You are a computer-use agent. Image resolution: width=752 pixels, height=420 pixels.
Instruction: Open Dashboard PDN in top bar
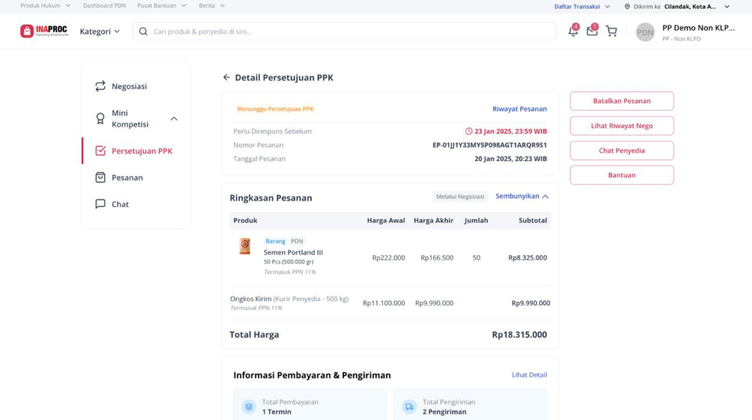coord(104,6)
